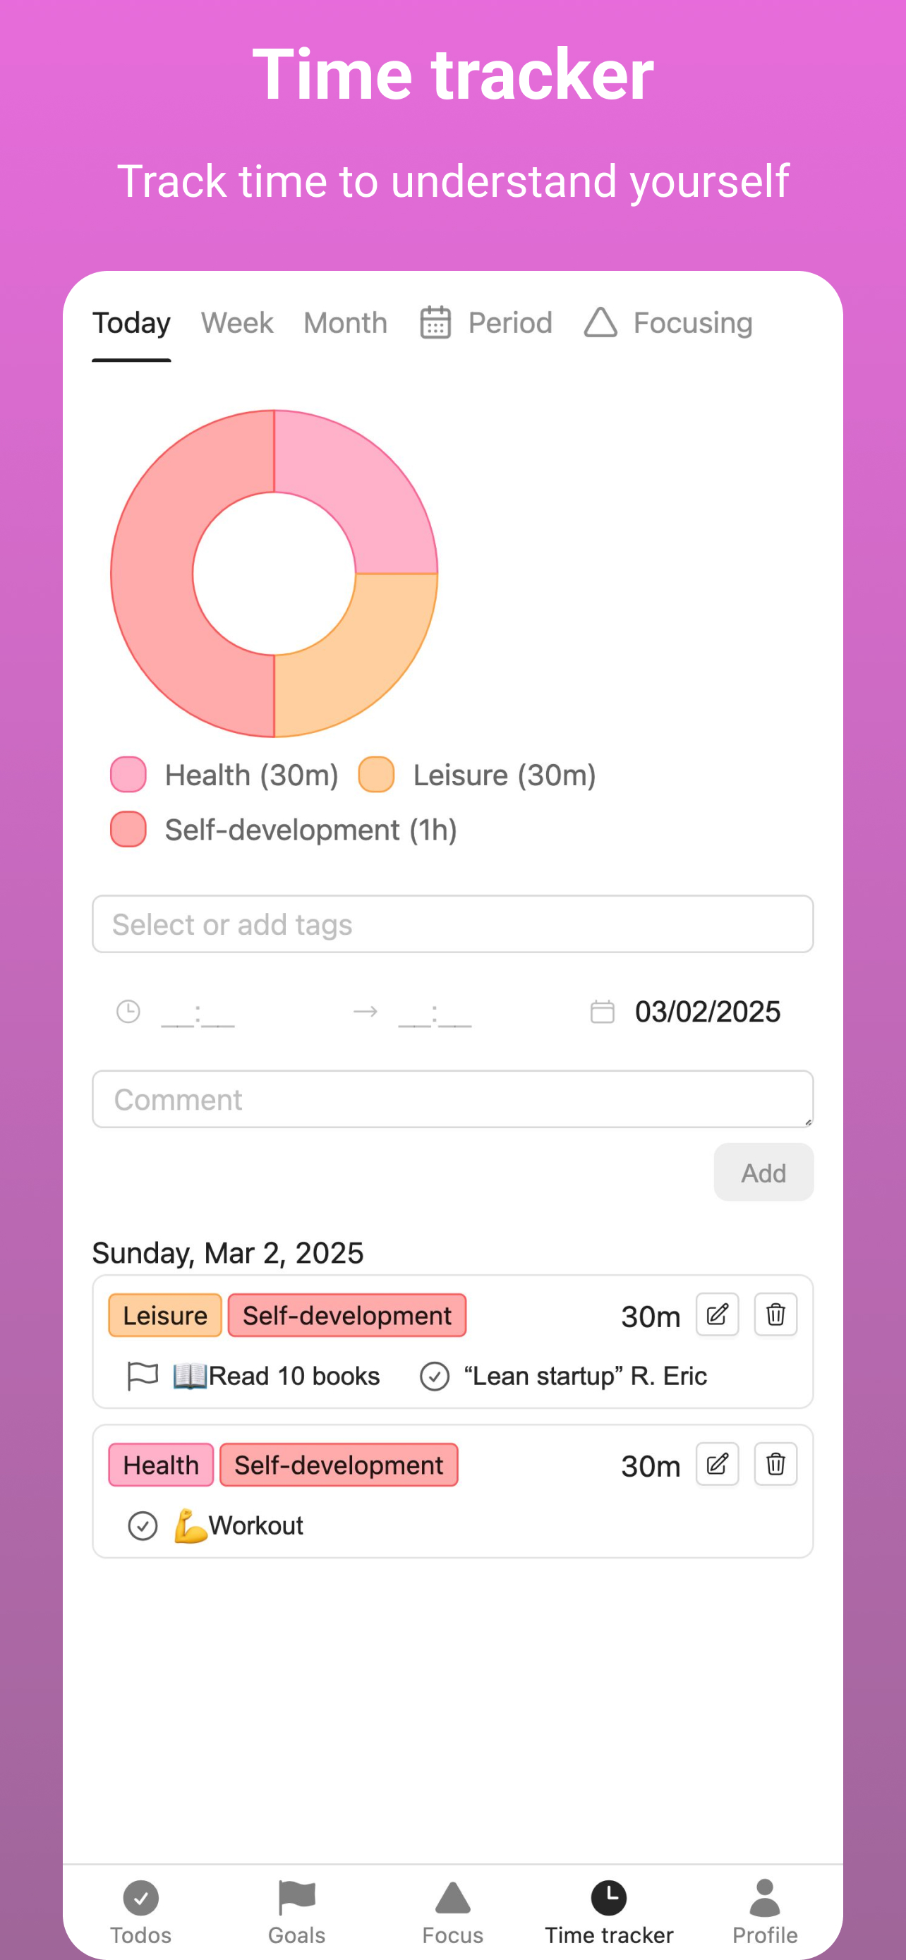
Task: Edit the Health Workout entry
Action: (x=717, y=1463)
